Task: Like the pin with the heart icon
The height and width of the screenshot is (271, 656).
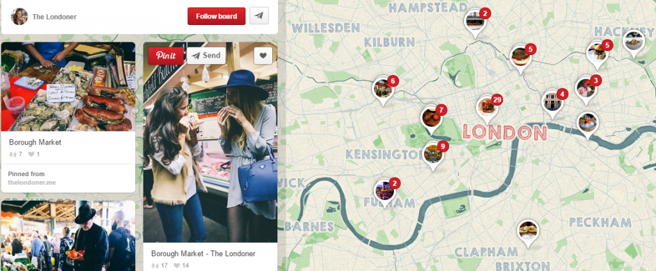Action: coord(263,56)
